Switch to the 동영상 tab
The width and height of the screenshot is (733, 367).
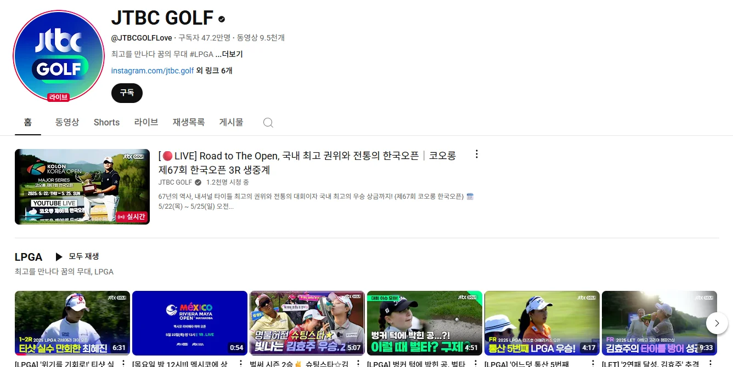pos(67,122)
